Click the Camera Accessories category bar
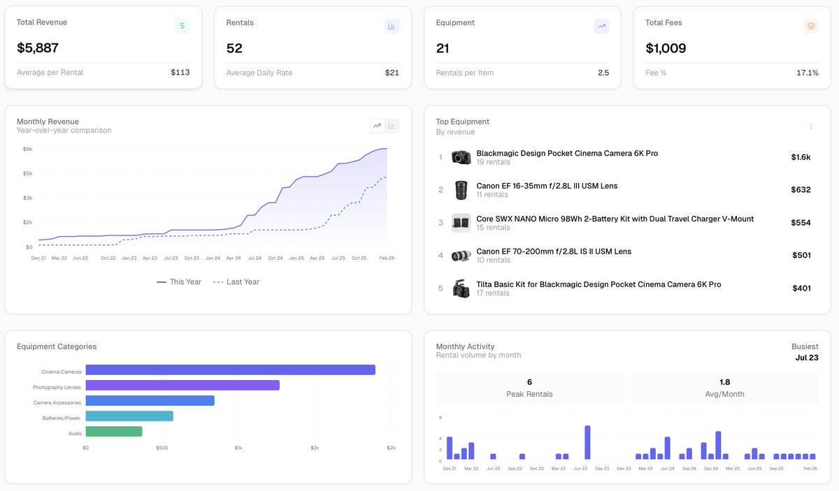This screenshot has width=839, height=491. (150, 401)
